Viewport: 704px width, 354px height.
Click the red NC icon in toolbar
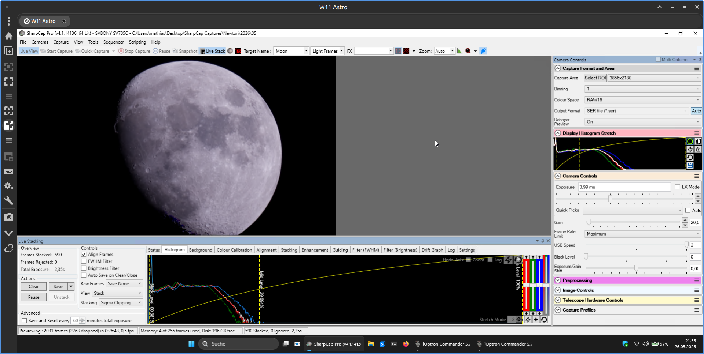pyautogui.click(x=238, y=51)
